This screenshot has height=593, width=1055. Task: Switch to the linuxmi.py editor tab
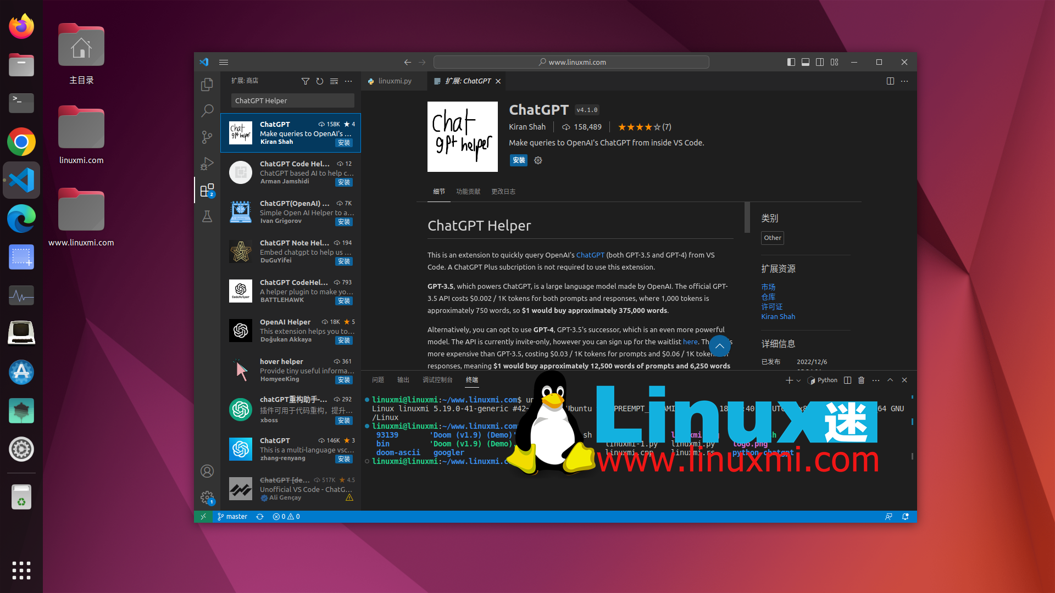394,81
